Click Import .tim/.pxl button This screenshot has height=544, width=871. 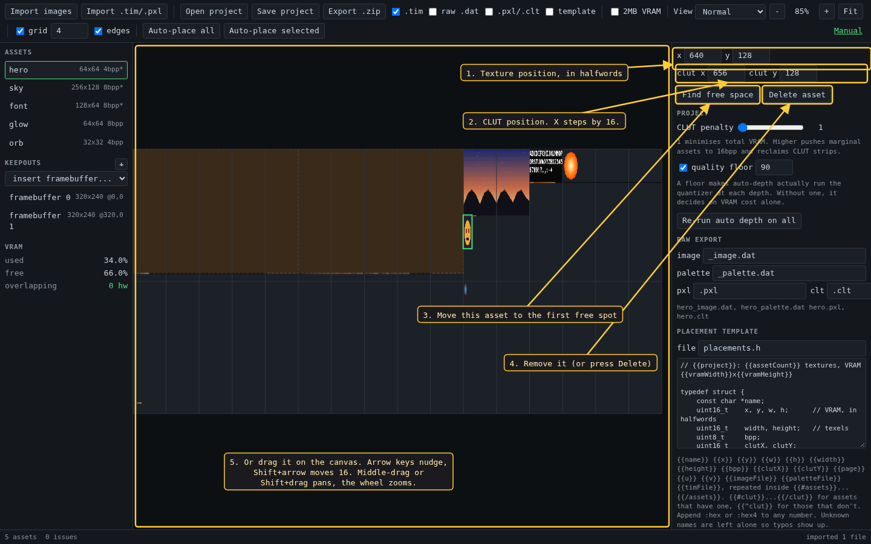pos(124,11)
